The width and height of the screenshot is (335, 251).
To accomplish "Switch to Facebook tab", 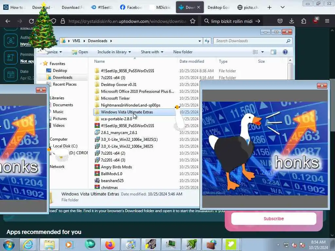I will (x=132, y=8).
